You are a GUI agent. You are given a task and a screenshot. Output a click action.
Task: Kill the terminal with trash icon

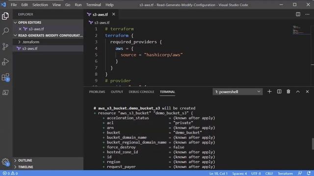coord(288,91)
